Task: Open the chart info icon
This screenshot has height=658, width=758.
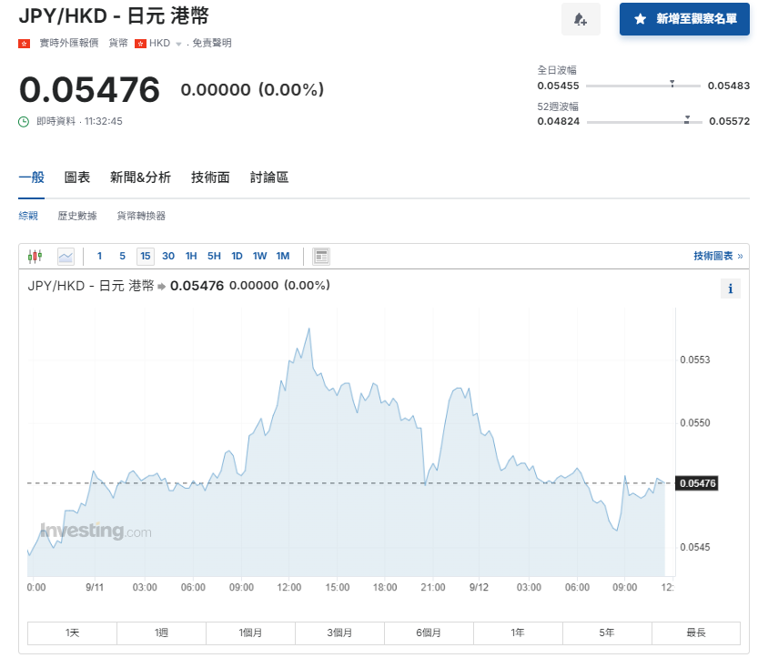Action: click(730, 289)
